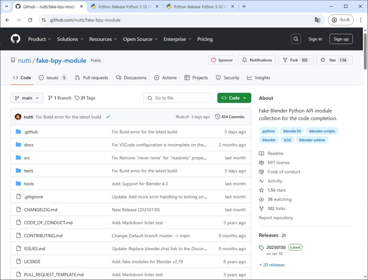Open the src folder

(27, 158)
